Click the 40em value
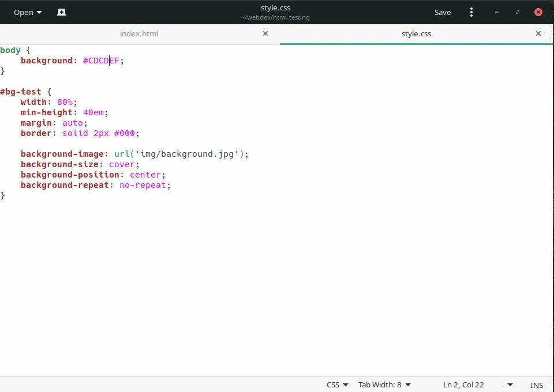The image size is (554, 392). [93, 112]
